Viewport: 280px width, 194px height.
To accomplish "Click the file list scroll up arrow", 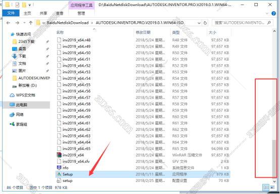I will click(x=274, y=31).
